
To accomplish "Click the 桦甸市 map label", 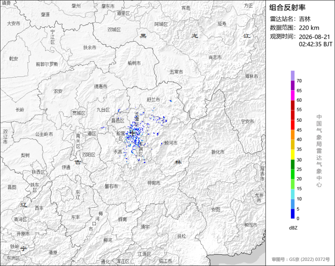I will point(154,183).
